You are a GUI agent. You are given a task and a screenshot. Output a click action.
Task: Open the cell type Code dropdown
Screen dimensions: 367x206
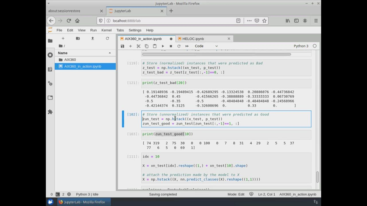click(x=206, y=46)
